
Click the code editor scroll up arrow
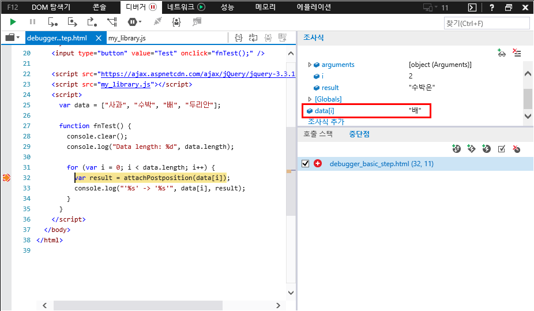point(291,54)
